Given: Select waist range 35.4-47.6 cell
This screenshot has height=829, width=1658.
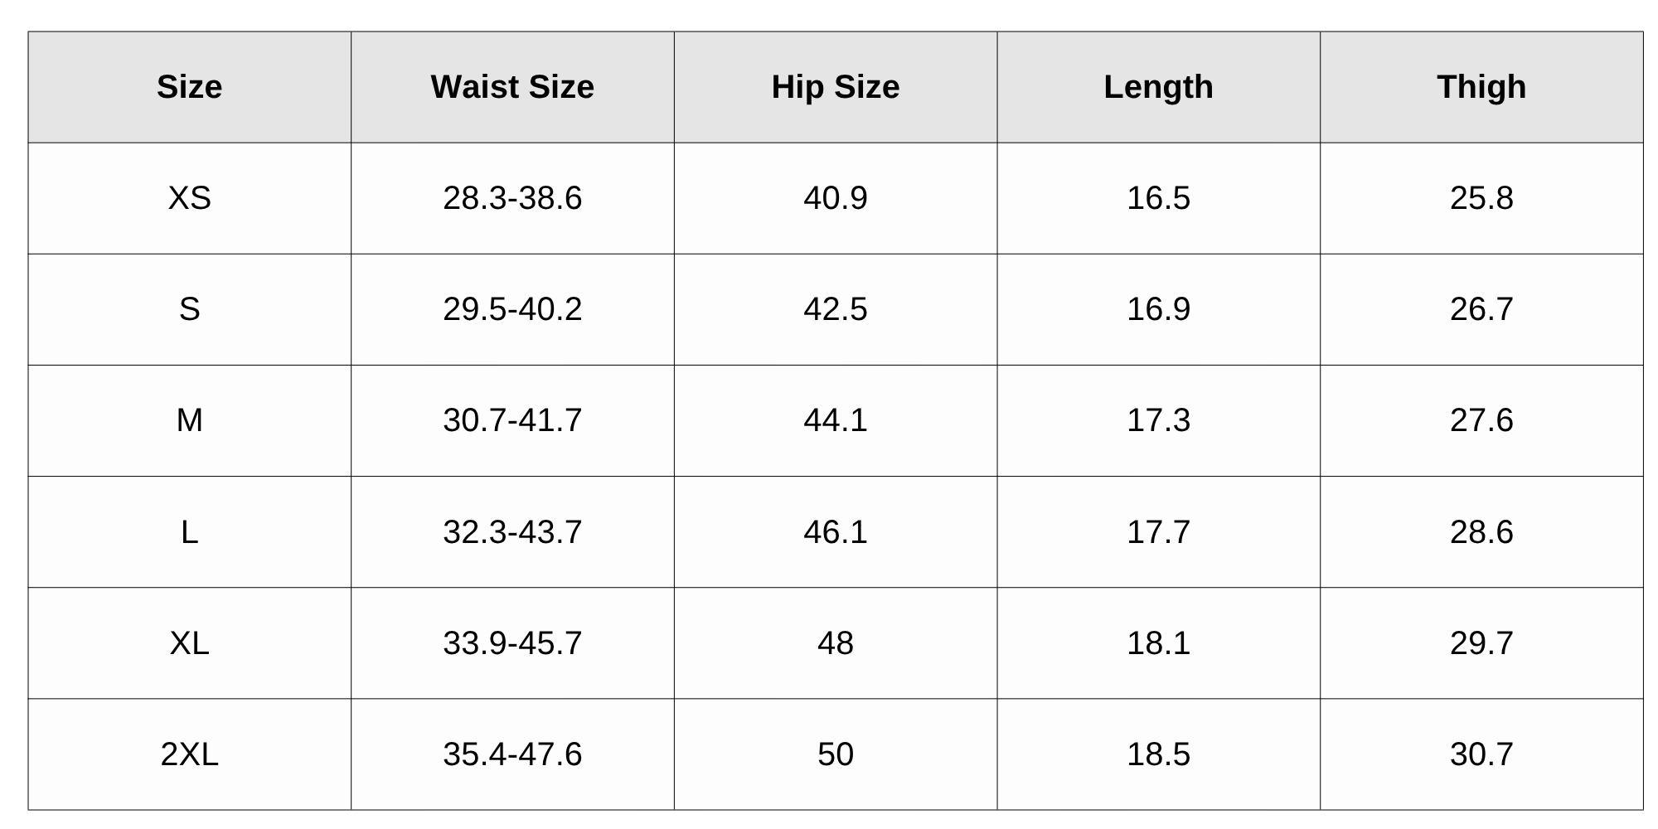Looking at the screenshot, I should pos(512,754).
